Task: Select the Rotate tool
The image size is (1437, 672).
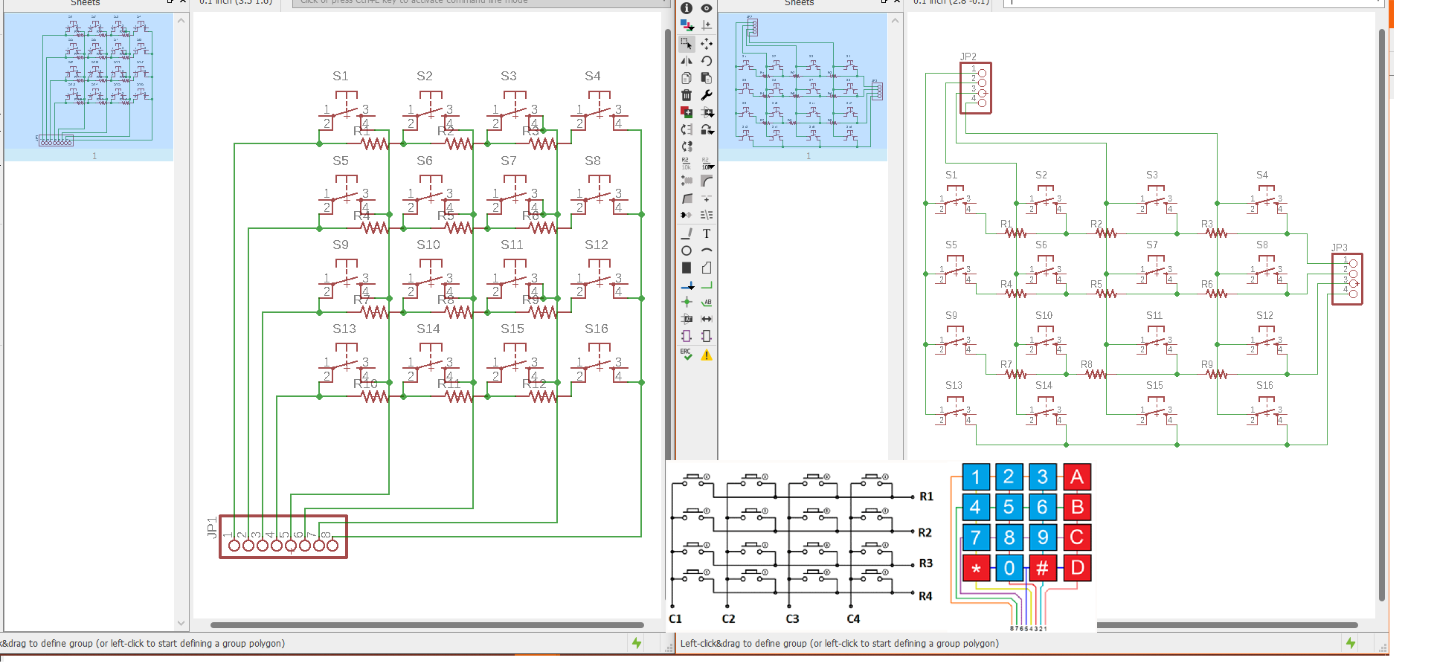Action: pos(707,61)
